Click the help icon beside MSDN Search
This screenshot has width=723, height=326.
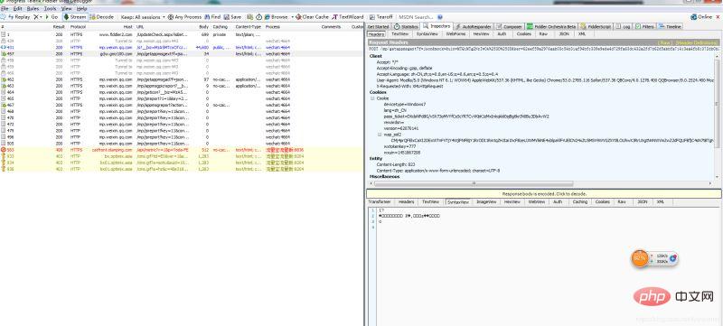click(440, 17)
